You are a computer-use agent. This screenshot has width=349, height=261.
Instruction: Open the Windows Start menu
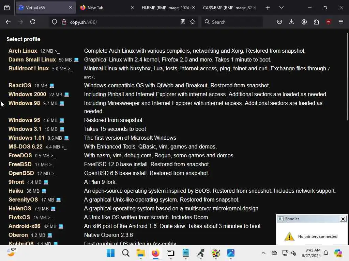click(x=111, y=253)
